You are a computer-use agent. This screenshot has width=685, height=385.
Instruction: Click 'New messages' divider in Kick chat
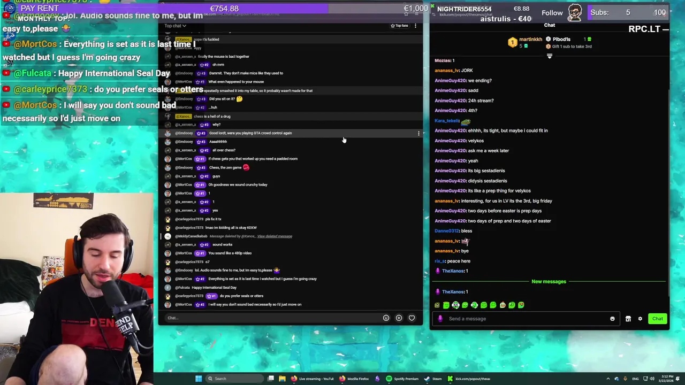(x=549, y=282)
